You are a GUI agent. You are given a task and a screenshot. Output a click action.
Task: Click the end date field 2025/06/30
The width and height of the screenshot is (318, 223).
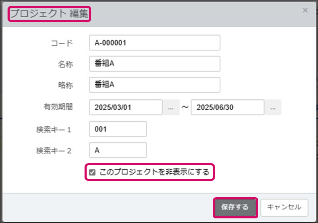click(x=227, y=107)
